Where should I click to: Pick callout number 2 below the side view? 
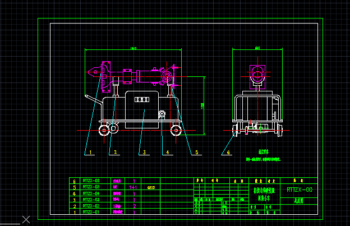point(116,152)
